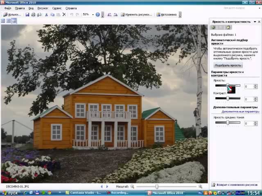The image size is (262, 196).
Task: Switch to filmstrip view
Action: (x=9, y=21)
